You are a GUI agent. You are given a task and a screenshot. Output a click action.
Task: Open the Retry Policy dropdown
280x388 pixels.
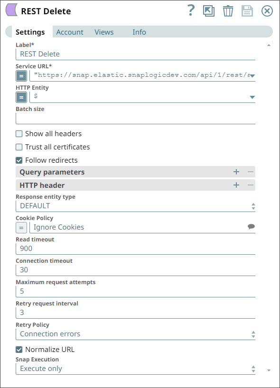point(253,333)
